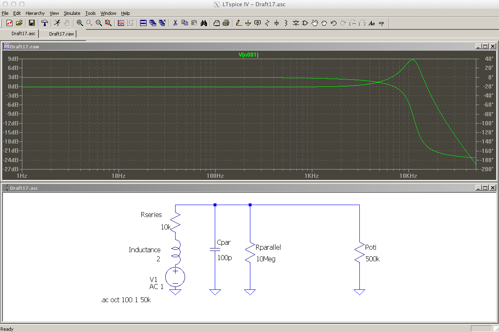
Task: Click the Copy icon
Action: pyautogui.click(x=185, y=23)
